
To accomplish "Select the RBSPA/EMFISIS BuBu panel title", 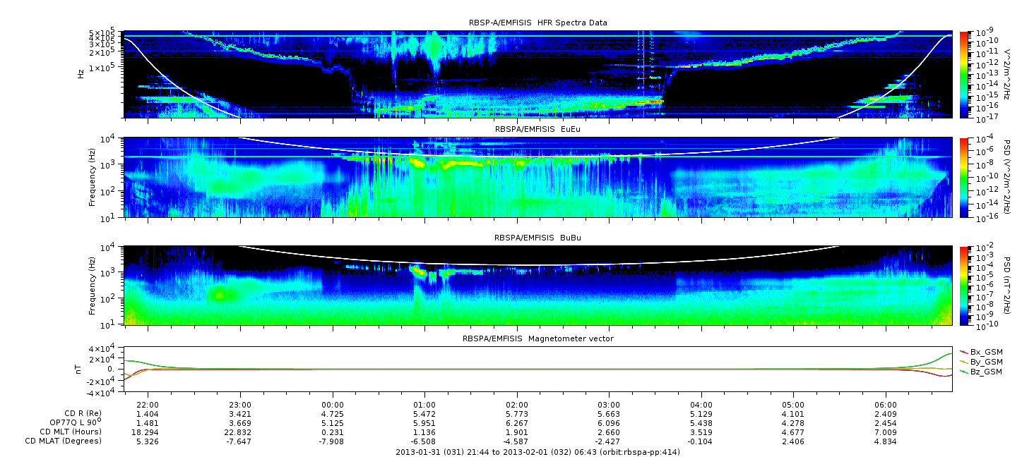I will (537, 238).
